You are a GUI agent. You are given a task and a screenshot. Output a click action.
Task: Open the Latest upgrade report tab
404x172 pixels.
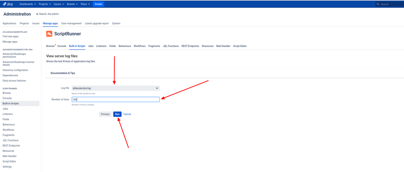(97, 23)
